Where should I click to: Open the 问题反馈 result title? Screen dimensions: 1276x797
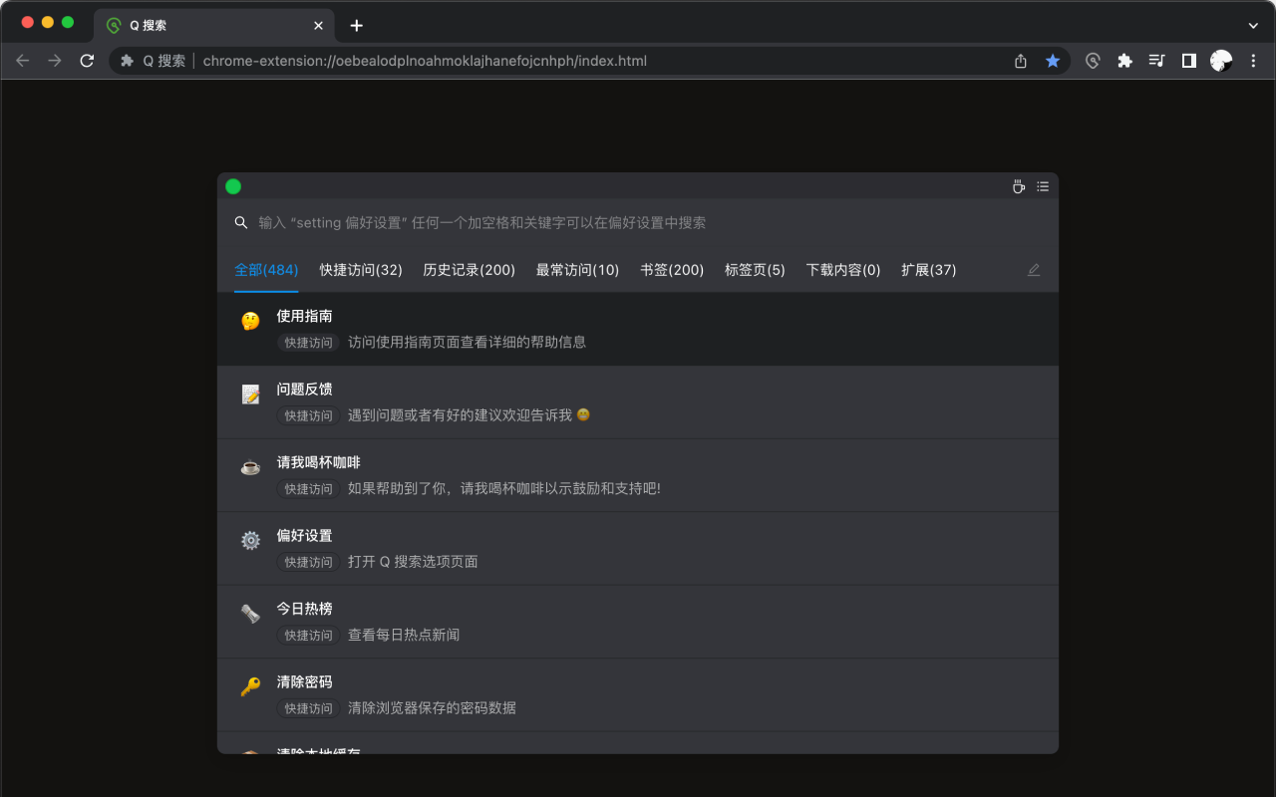click(x=305, y=390)
